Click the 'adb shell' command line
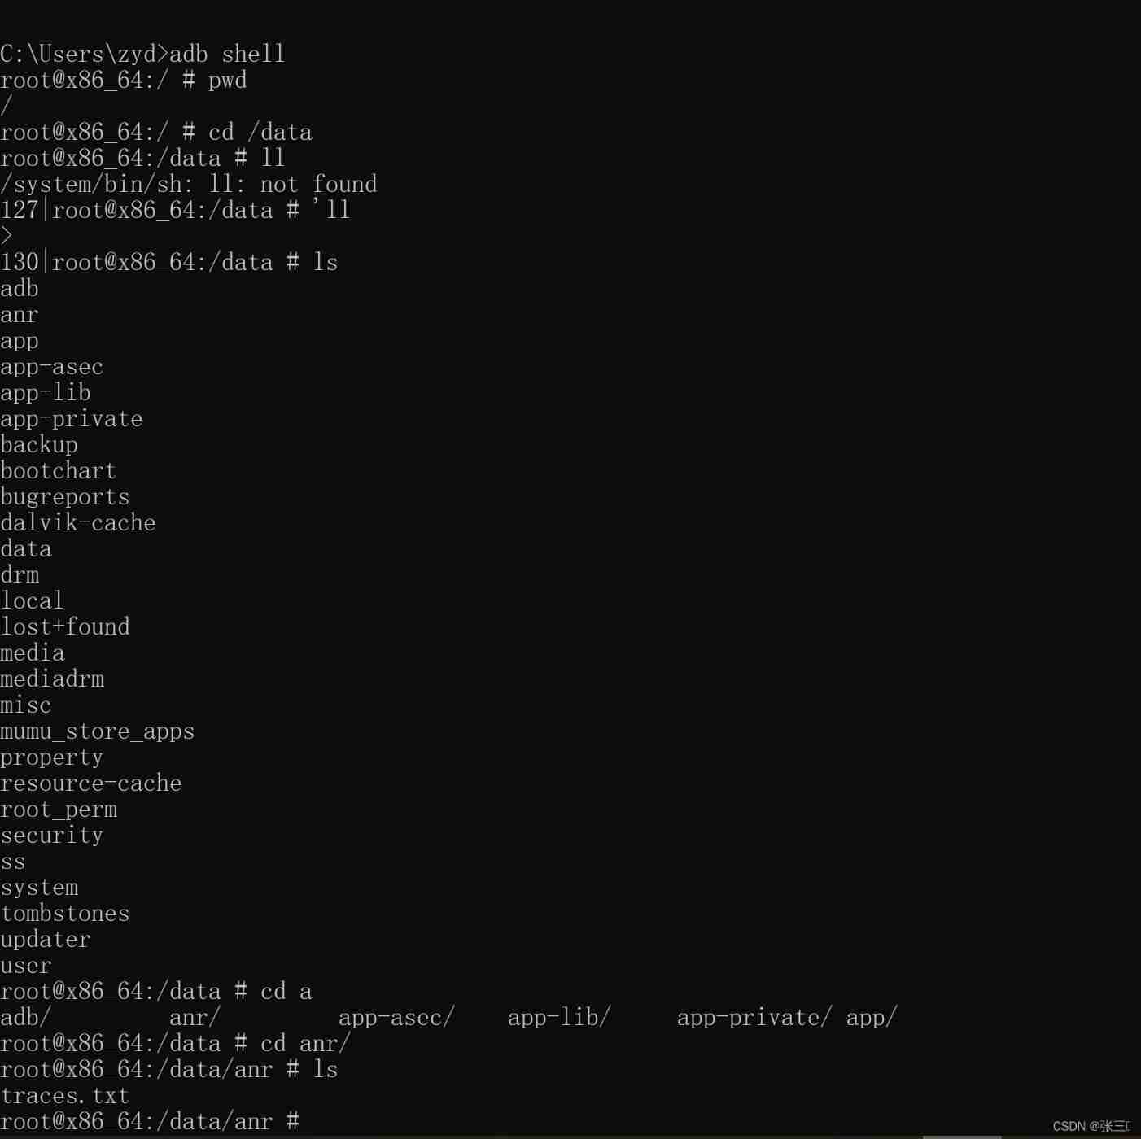The image size is (1141, 1139). 142,54
